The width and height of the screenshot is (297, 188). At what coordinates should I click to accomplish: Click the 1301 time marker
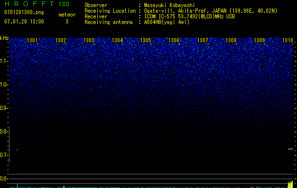[32, 40]
